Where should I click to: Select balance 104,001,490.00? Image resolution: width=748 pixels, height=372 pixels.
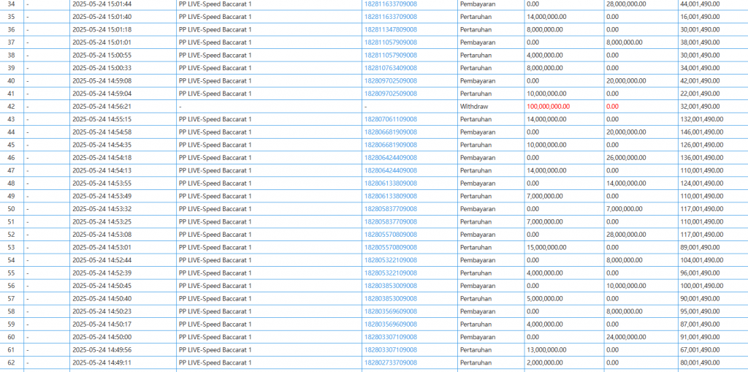(x=702, y=260)
